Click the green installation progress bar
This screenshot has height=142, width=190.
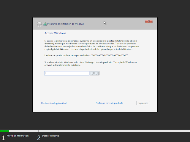pos(5,131)
